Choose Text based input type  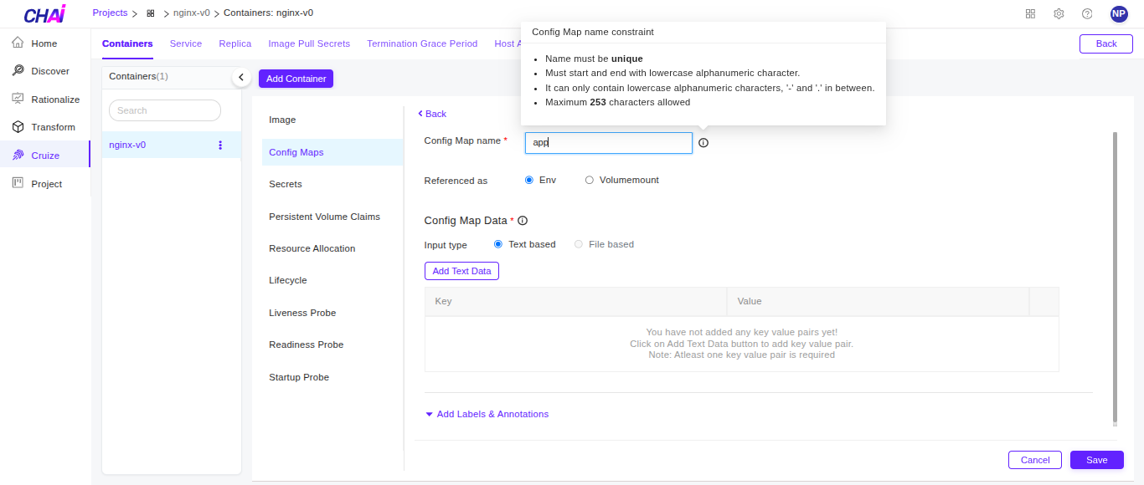click(498, 244)
